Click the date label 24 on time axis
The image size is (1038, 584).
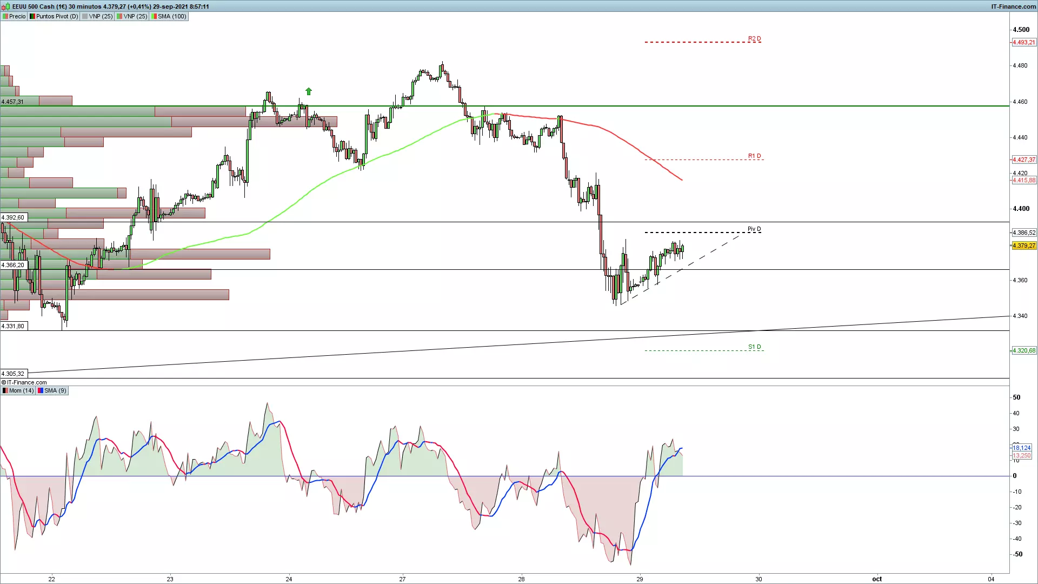click(x=289, y=579)
